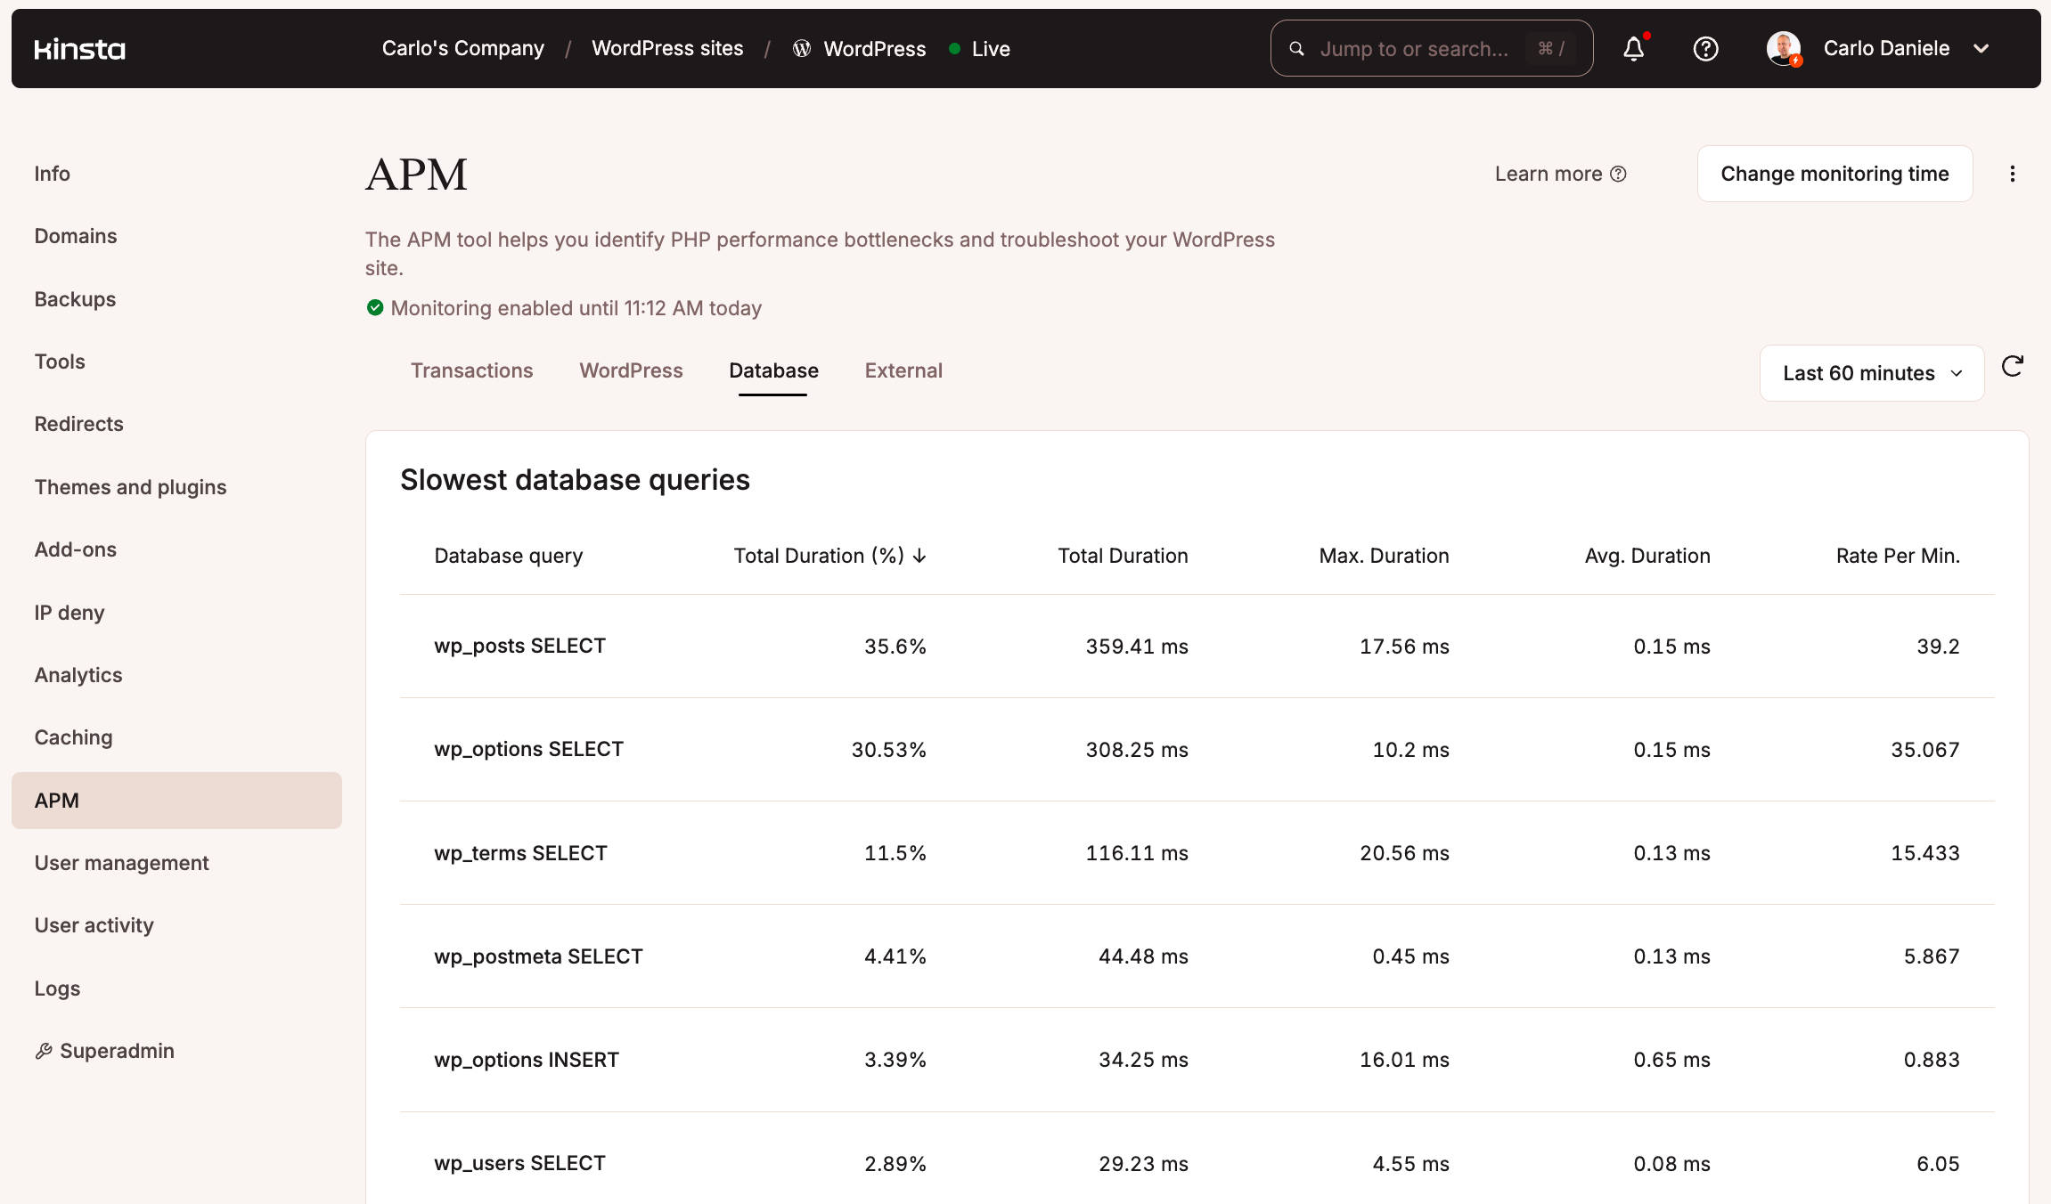
Task: Open the three-dot options menu
Action: pos(2013,174)
